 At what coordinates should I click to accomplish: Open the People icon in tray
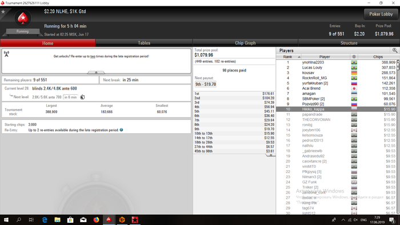334,220
